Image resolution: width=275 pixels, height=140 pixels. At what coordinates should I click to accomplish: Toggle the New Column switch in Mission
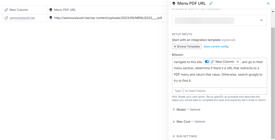click(207, 62)
